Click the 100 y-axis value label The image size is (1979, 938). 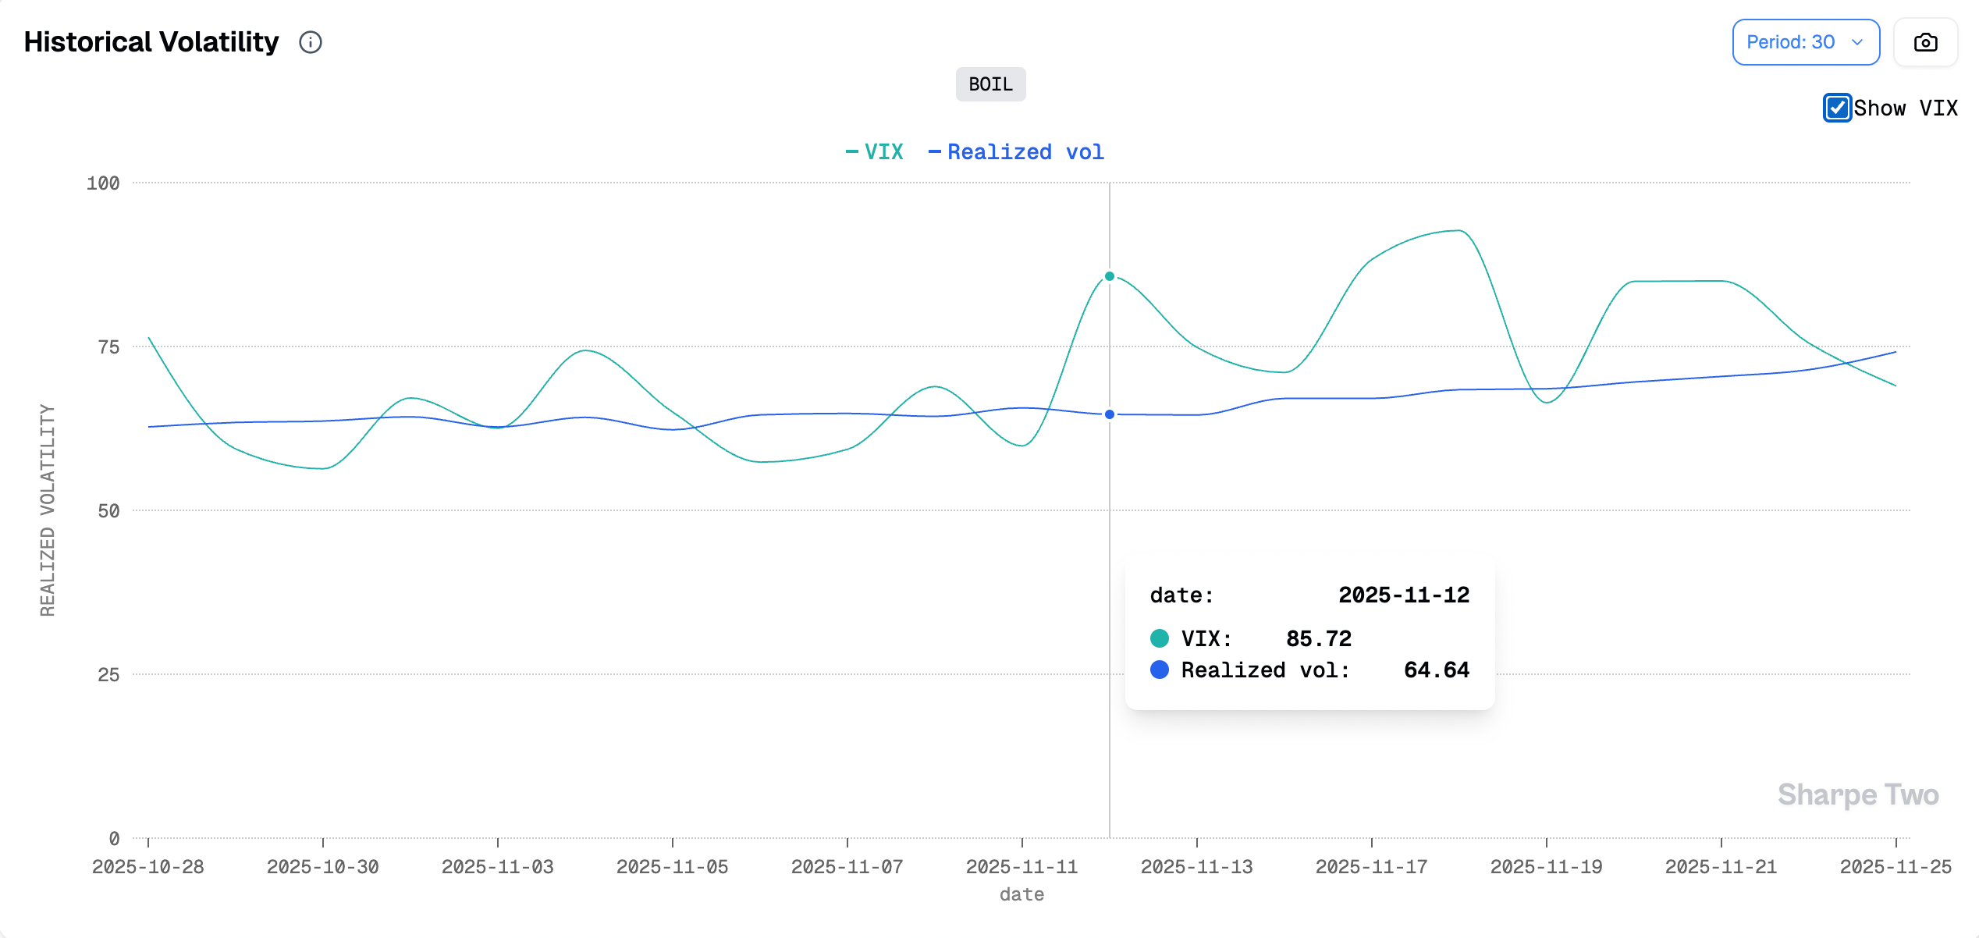click(x=103, y=183)
